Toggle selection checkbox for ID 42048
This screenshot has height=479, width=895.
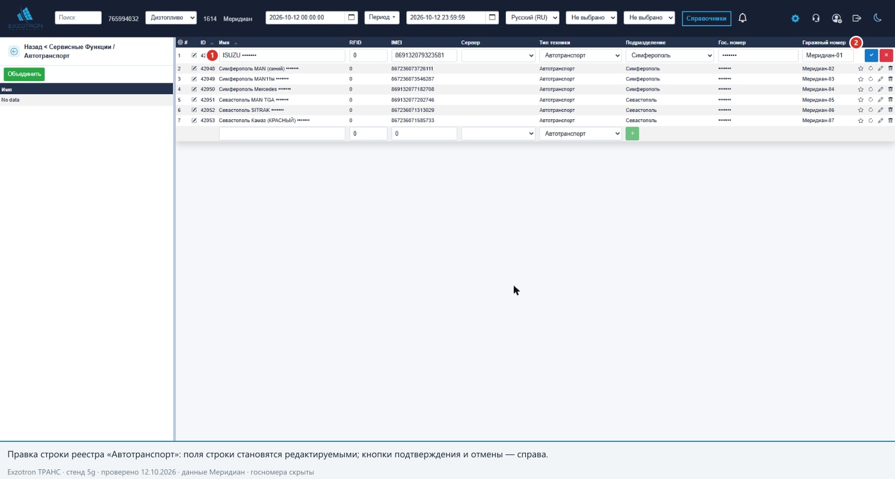(x=194, y=69)
